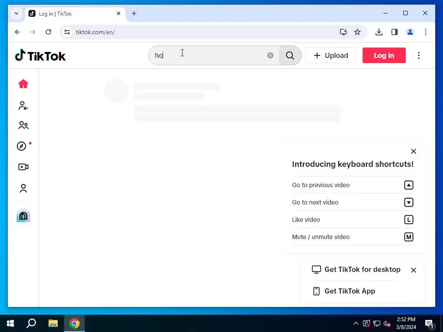Click Get TikTok for desktop
The image size is (443, 332).
pyautogui.click(x=356, y=270)
